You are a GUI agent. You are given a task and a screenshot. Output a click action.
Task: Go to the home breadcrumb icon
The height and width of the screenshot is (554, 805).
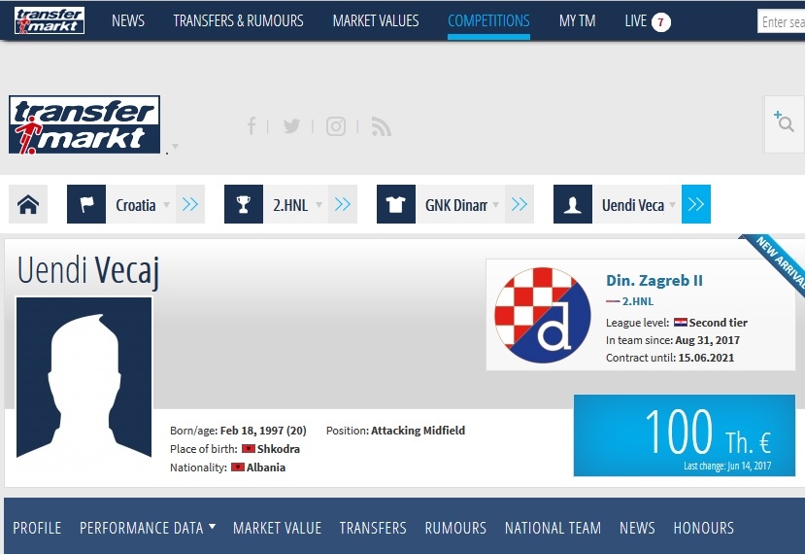(28, 204)
